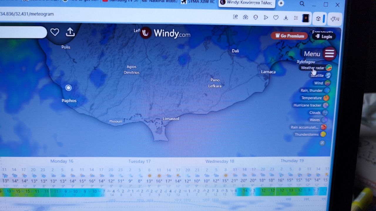Click the Rain accumulation layer icon
The height and width of the screenshot is (211, 376).
[323, 127]
